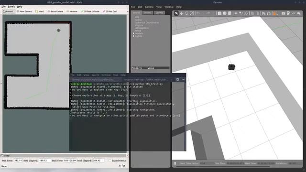Open the RViz Help menu
Image resolution: width=306 pixels, height=172 pixels.
coord(20,6)
